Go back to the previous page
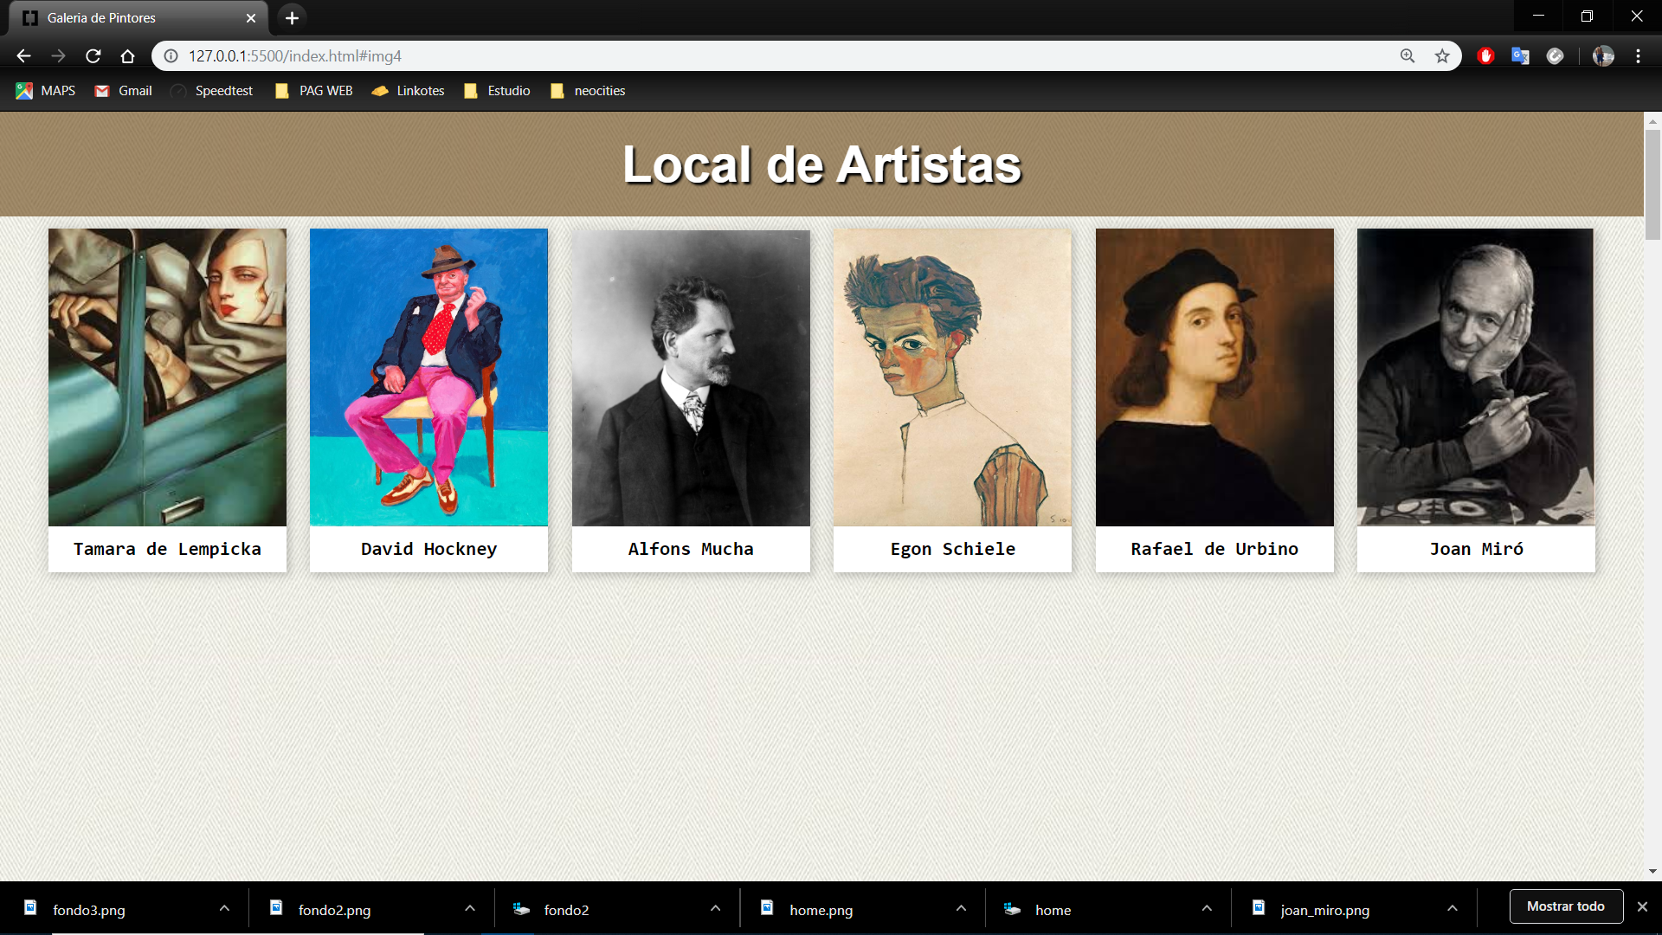Screen dimensions: 1662x935 (23, 56)
